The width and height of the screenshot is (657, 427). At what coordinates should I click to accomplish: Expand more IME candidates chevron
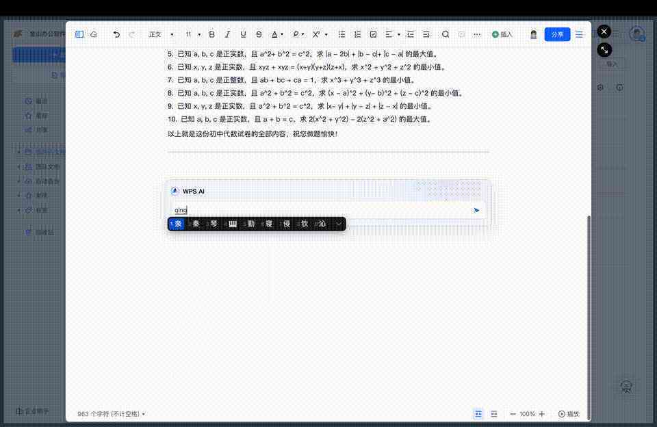pyautogui.click(x=339, y=224)
